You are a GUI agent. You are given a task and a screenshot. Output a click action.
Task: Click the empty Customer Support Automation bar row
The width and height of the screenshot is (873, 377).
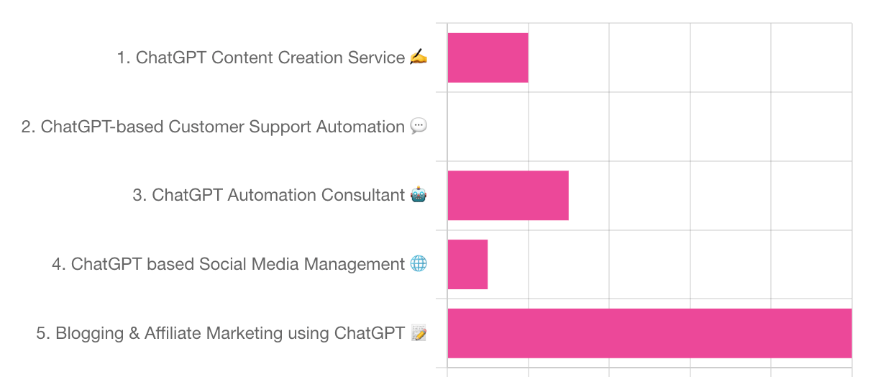[649, 127]
